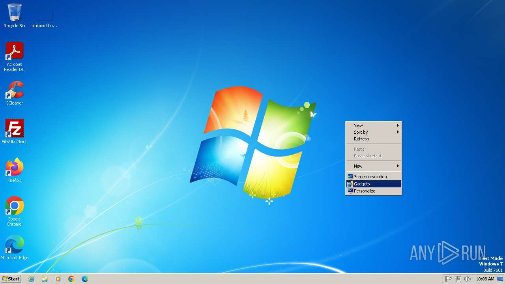Open Chrome from the taskbar

point(71,279)
